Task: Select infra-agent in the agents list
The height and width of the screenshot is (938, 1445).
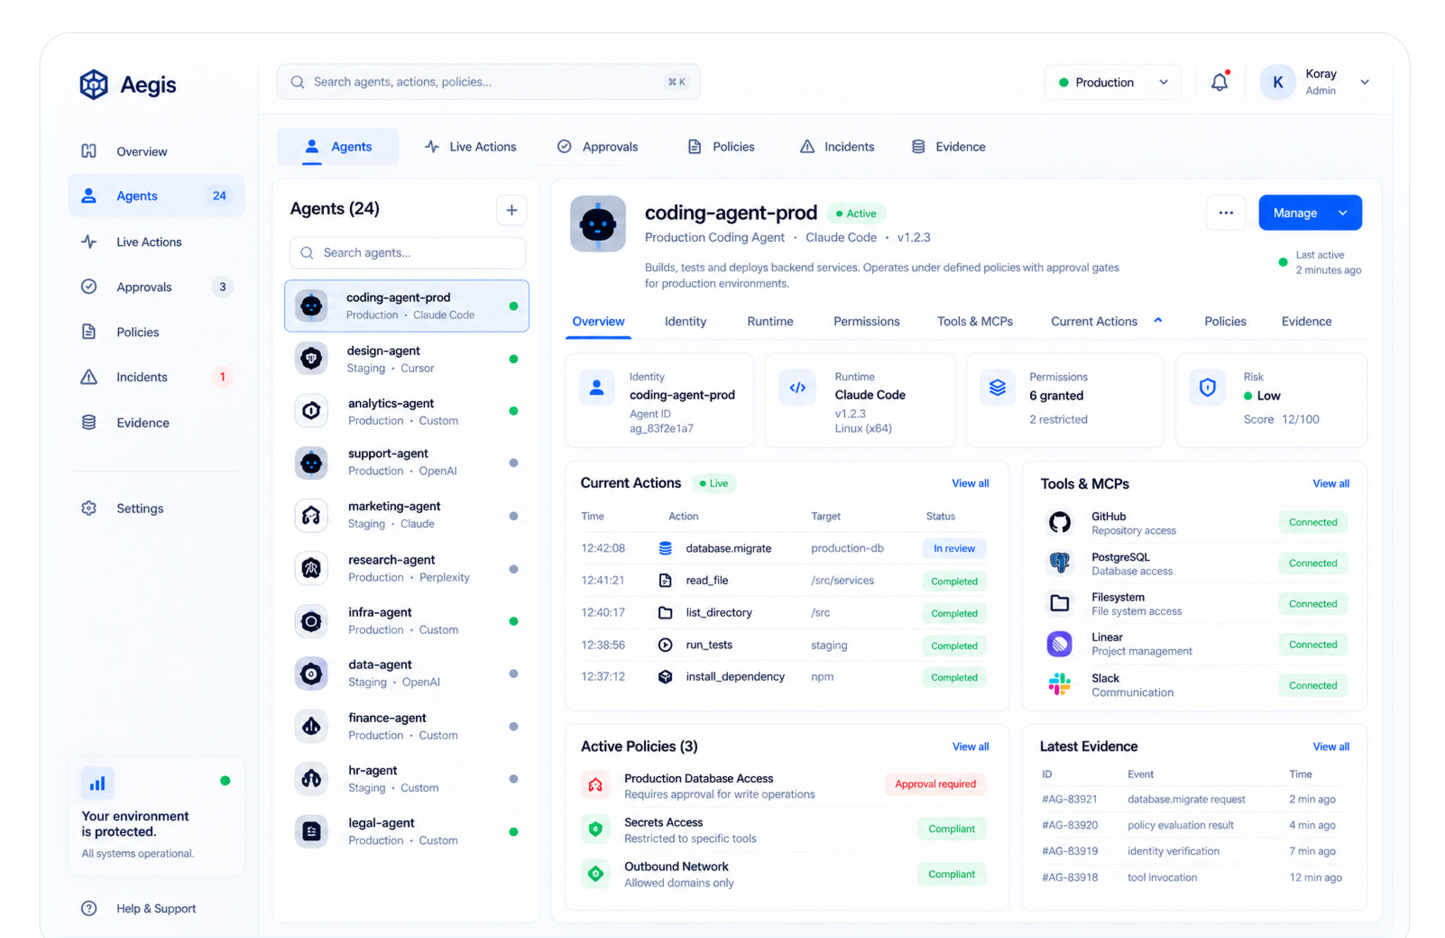Action: click(x=407, y=621)
